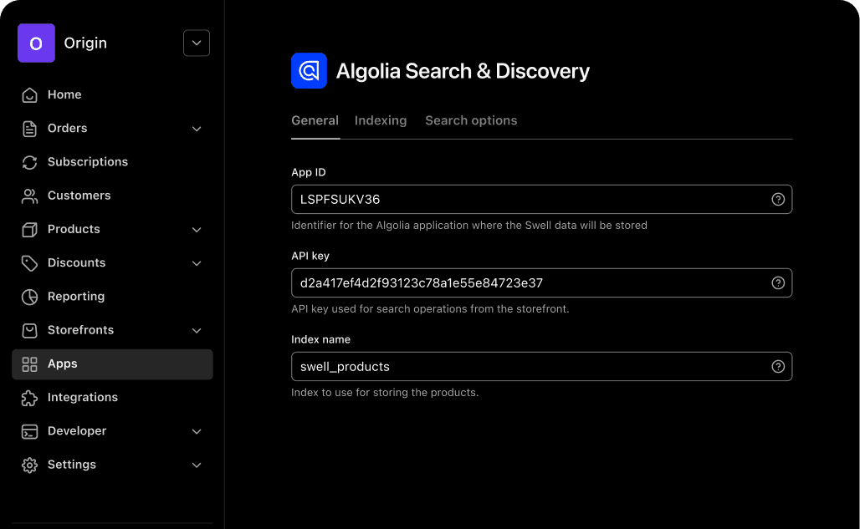This screenshot has width=860, height=529.
Task: Click the Subscriptions refresh icon
Action: point(30,162)
